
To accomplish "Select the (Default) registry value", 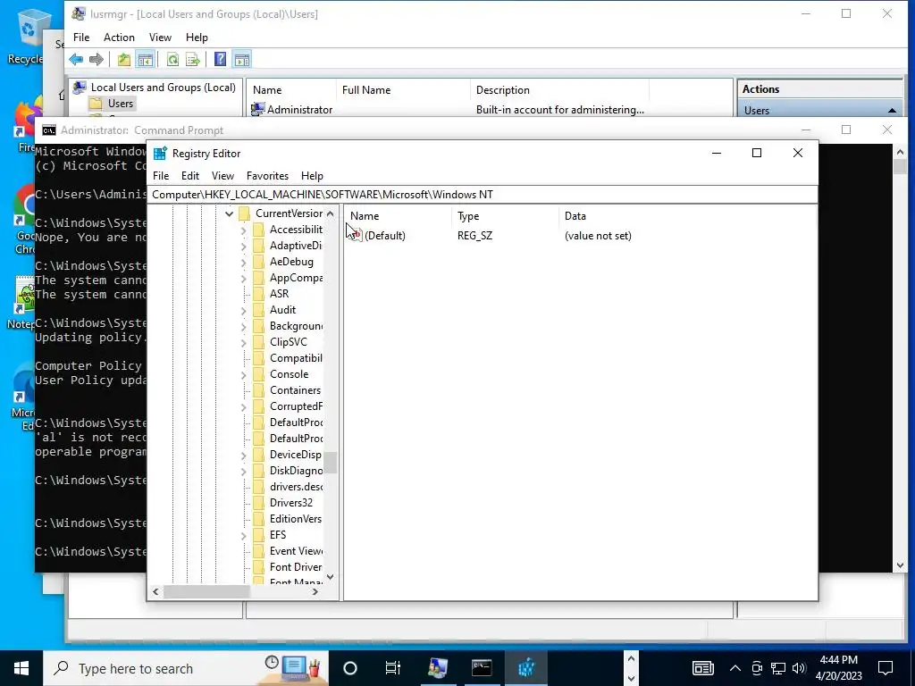I will (x=384, y=236).
